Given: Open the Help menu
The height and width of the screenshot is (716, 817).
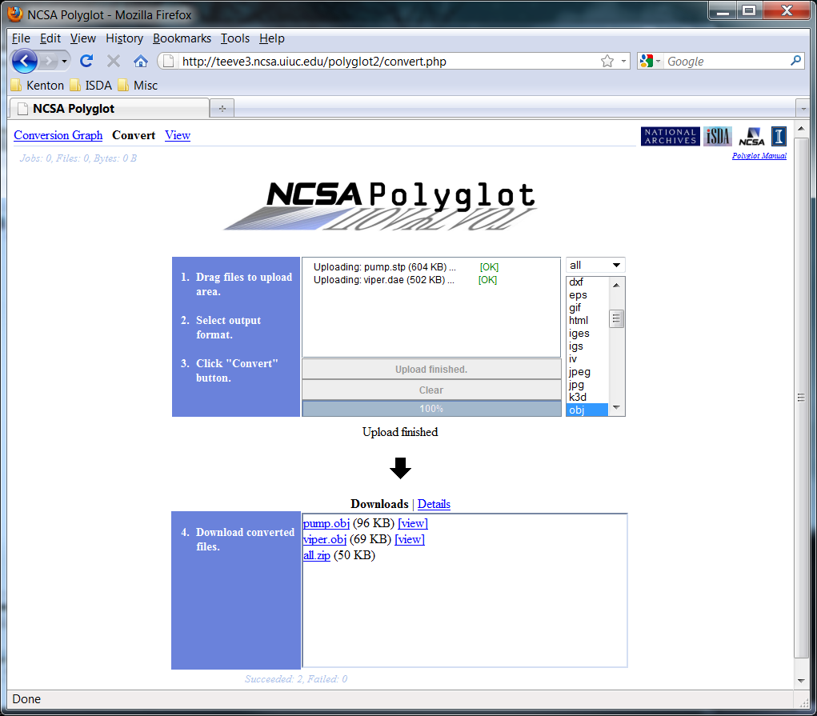Looking at the screenshot, I should click(272, 38).
